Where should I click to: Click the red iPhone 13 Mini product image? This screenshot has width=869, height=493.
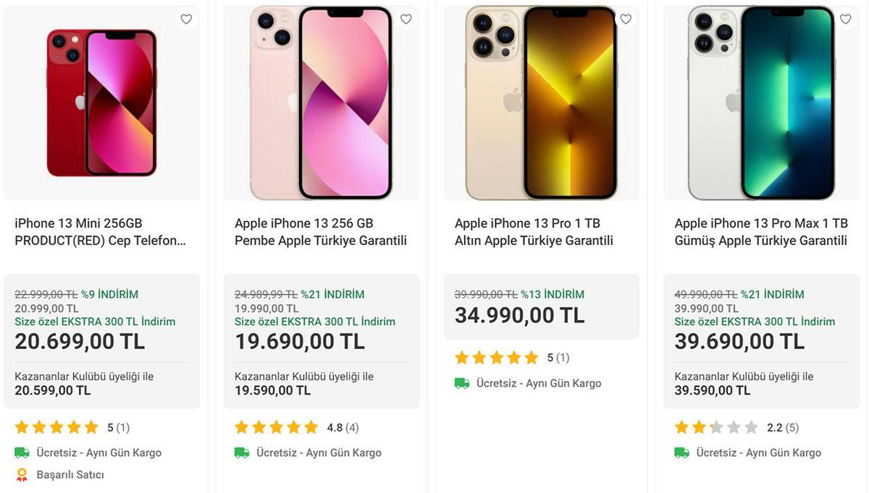[101, 101]
